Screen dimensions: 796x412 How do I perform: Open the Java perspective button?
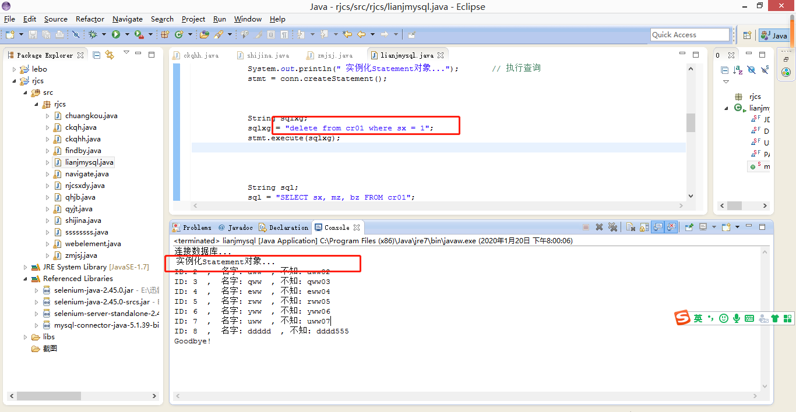[x=774, y=35]
